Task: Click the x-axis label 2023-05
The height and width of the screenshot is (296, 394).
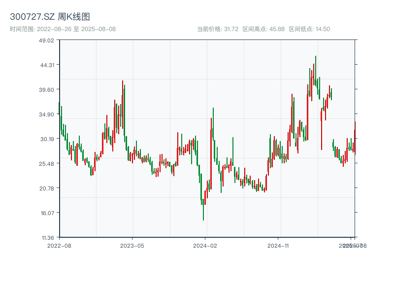Action: click(x=132, y=246)
